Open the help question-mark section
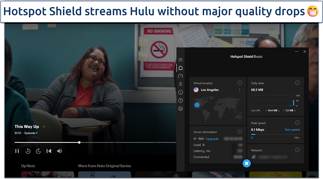This screenshot has height=179, width=323. coord(180,100)
